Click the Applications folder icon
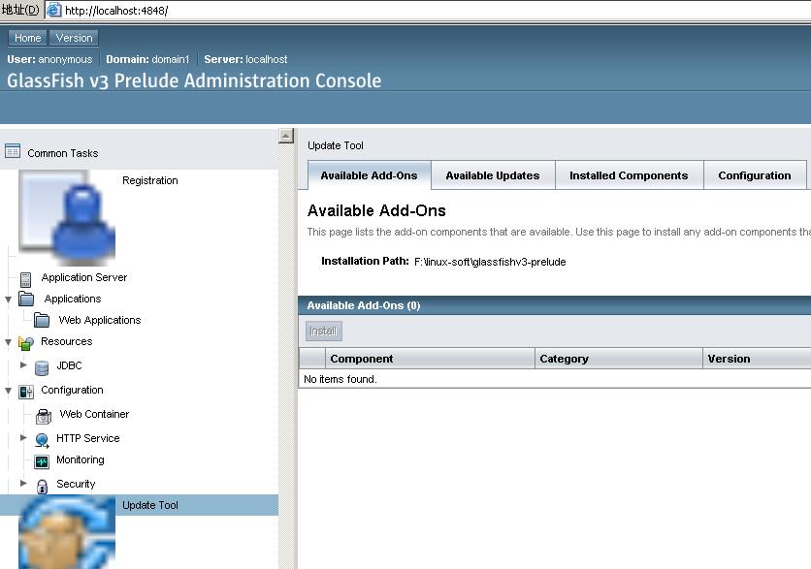This screenshot has height=569, width=811. pos(26,299)
